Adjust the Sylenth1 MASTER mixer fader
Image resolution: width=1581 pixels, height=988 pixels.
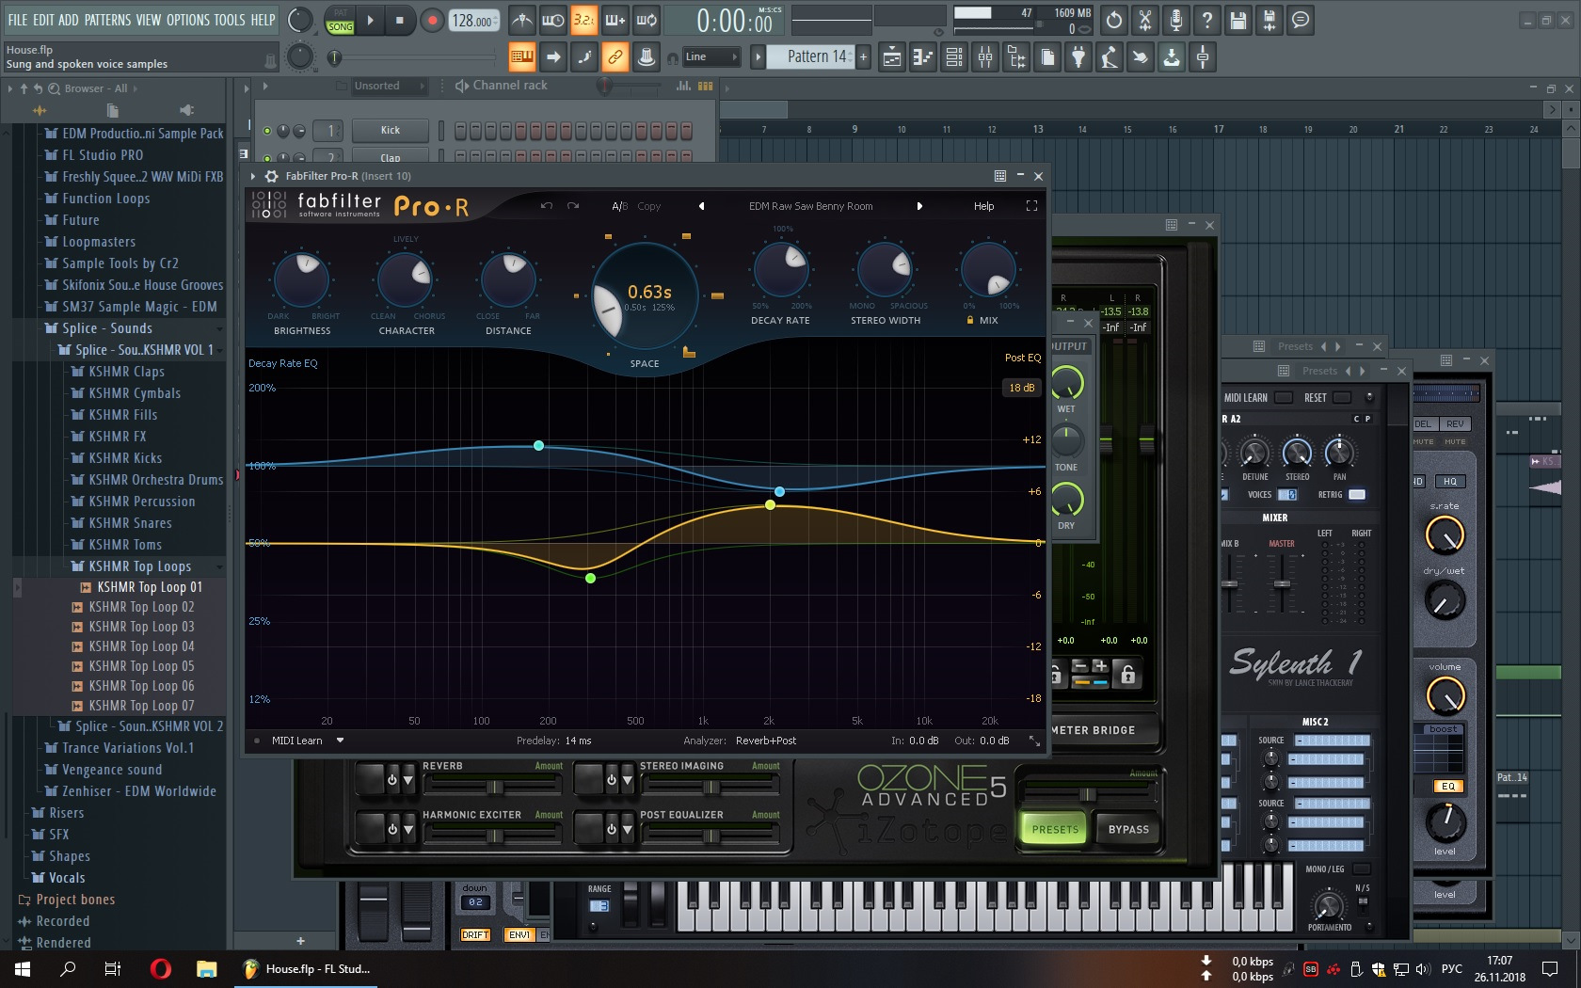pyautogui.click(x=1282, y=583)
